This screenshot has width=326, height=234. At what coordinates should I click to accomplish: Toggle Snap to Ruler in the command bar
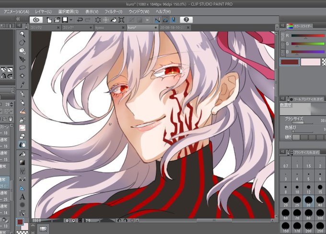158,20
